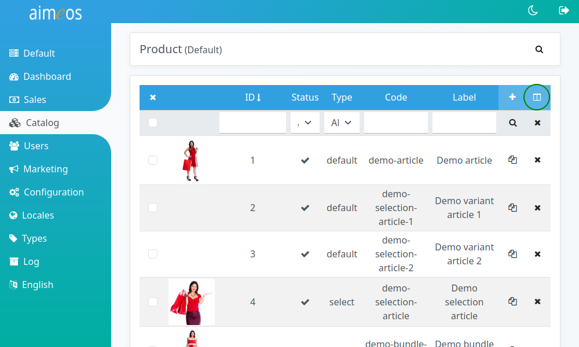579x347 pixels.
Task: Sort by the ID column header
Action: (253, 97)
